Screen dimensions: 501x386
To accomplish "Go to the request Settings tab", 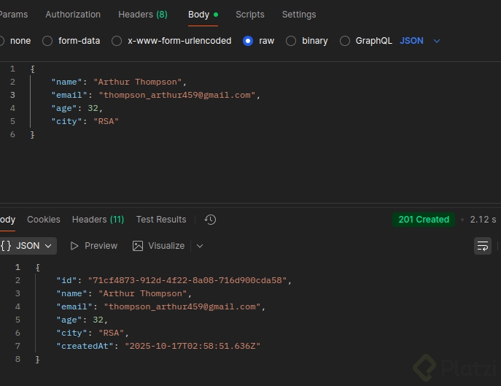I will [x=299, y=15].
